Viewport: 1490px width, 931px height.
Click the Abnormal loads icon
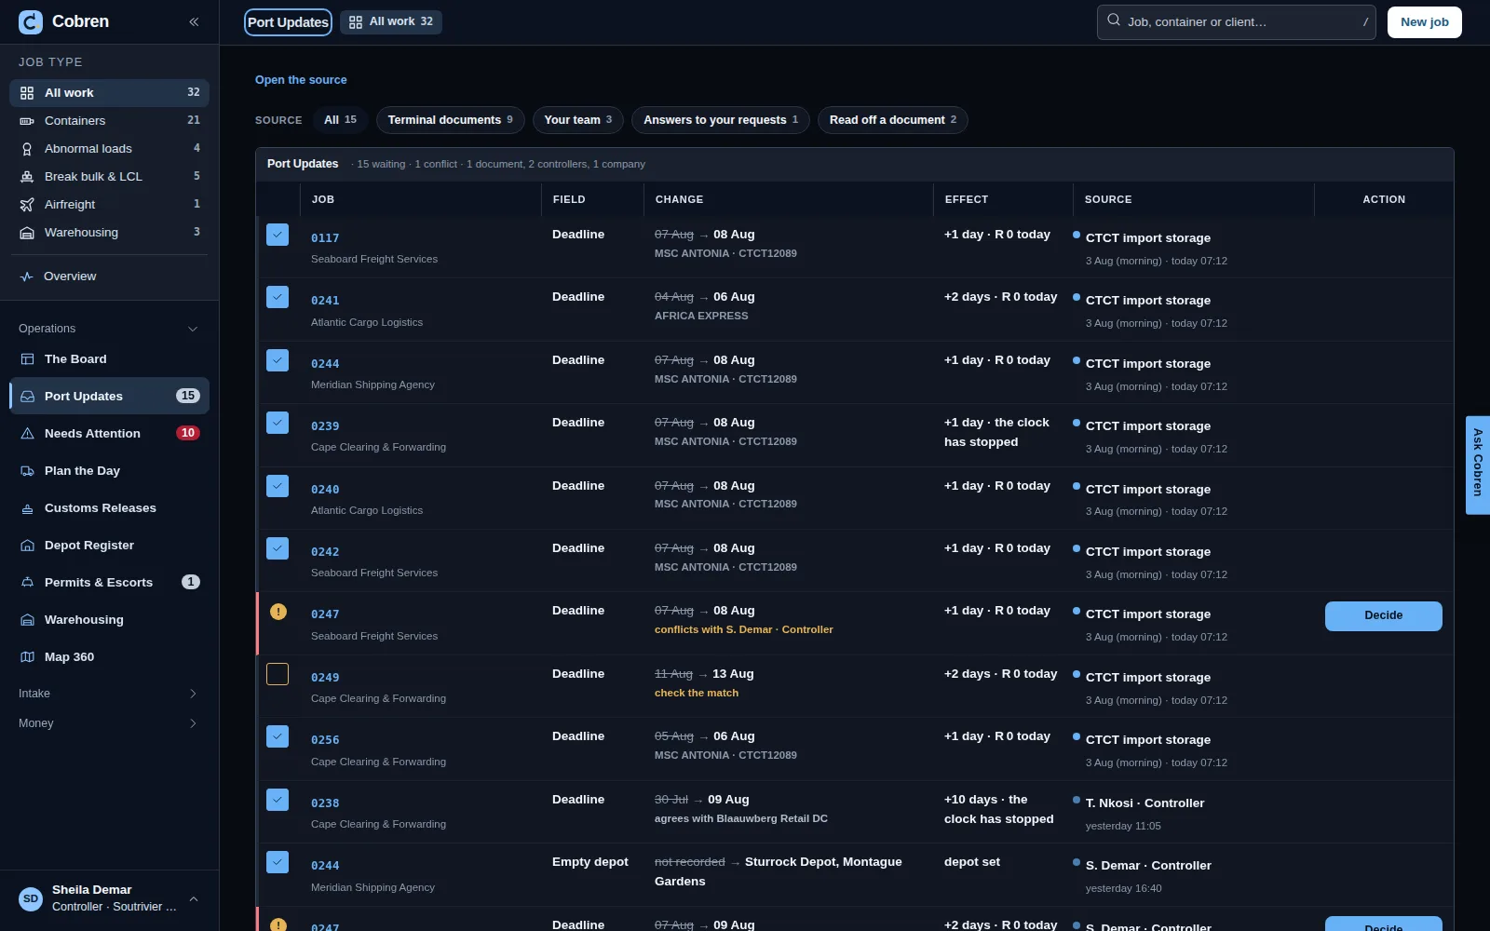point(27,149)
